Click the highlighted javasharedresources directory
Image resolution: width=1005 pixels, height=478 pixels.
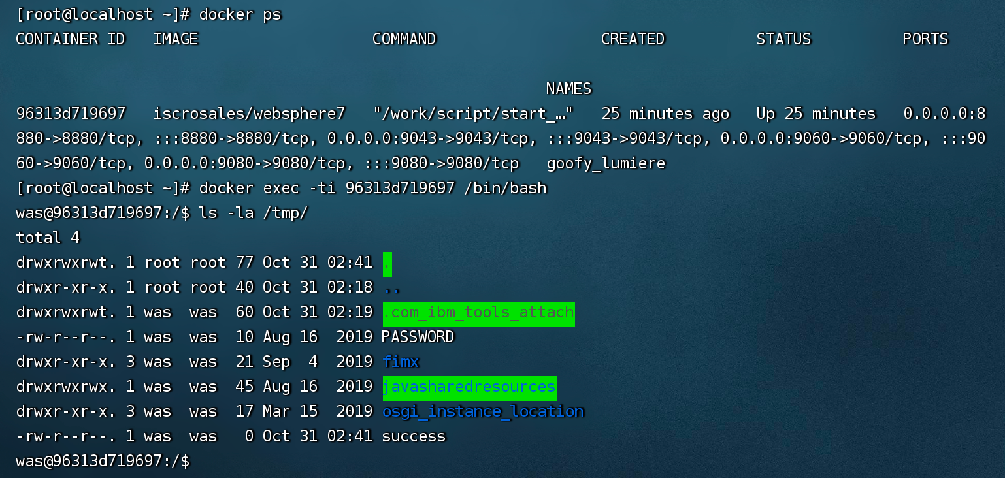pos(469,387)
